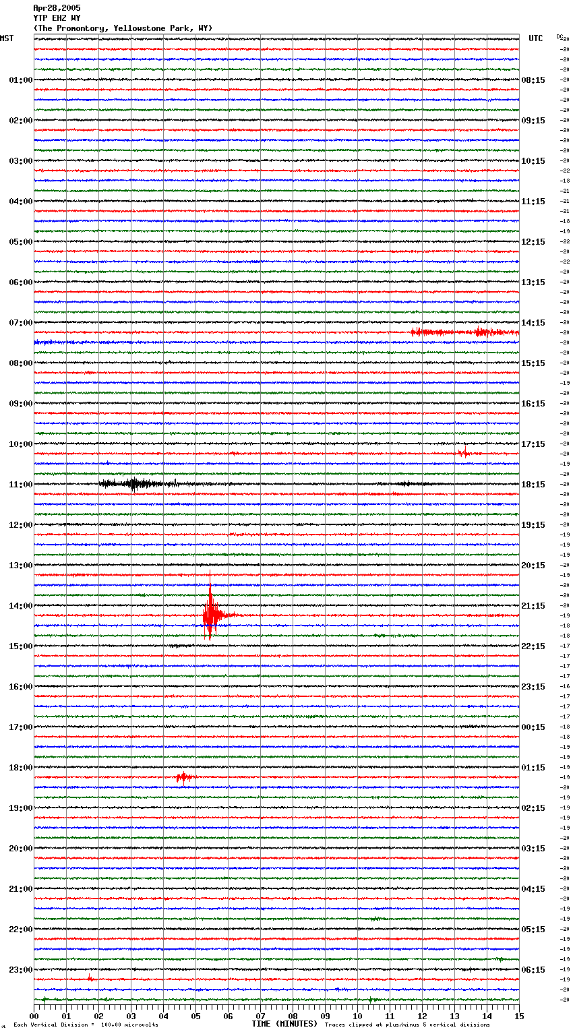Select the 17:00 MST time label
The image size is (573, 1034).
tap(20, 727)
